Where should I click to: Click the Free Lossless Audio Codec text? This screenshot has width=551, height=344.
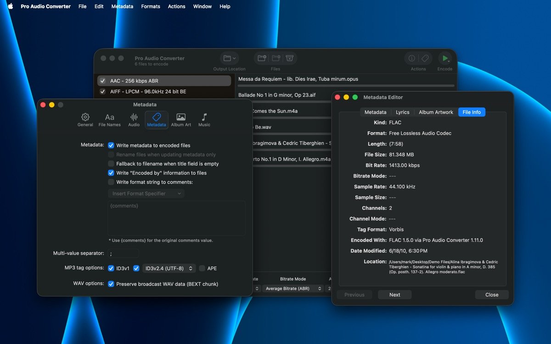tap(420, 133)
